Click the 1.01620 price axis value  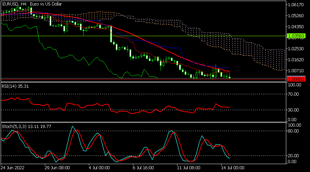[296, 60]
